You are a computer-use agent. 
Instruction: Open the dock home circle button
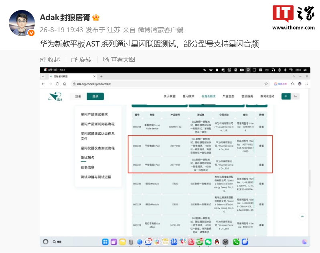[x=45, y=242]
